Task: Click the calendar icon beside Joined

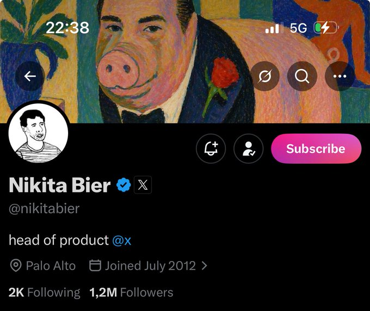Action: click(x=95, y=265)
